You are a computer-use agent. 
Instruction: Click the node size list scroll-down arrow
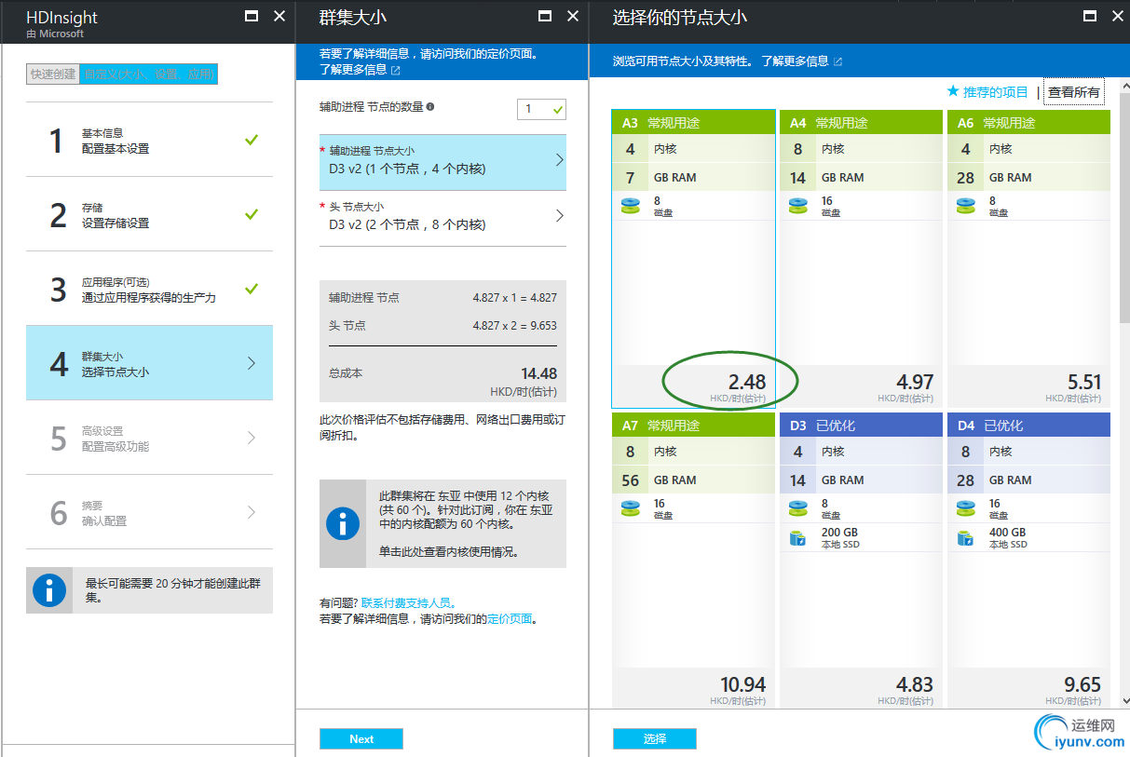tap(1123, 700)
